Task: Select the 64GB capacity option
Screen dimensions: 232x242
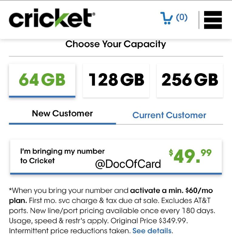Action: click(x=42, y=80)
